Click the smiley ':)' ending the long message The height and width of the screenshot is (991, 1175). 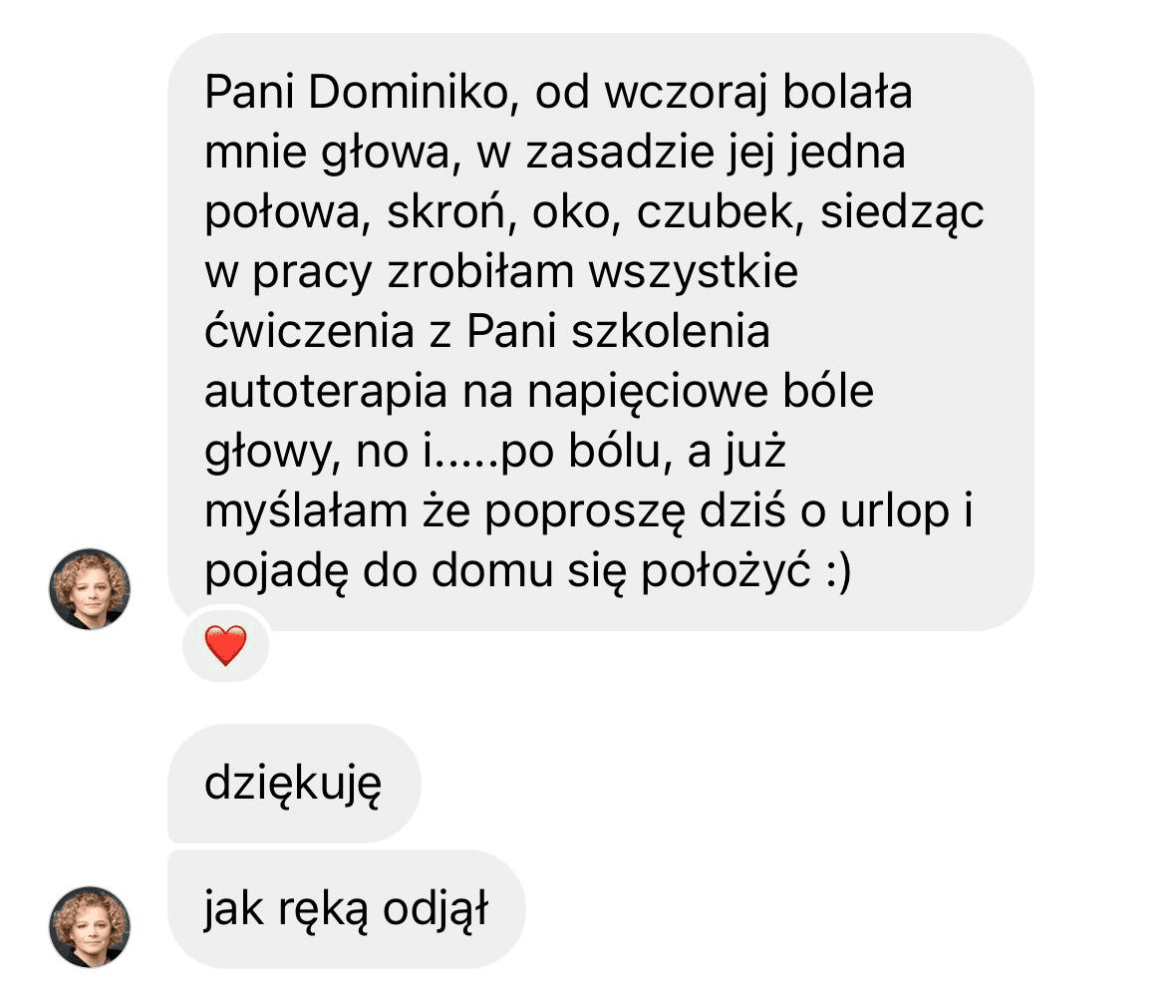pos(838,571)
